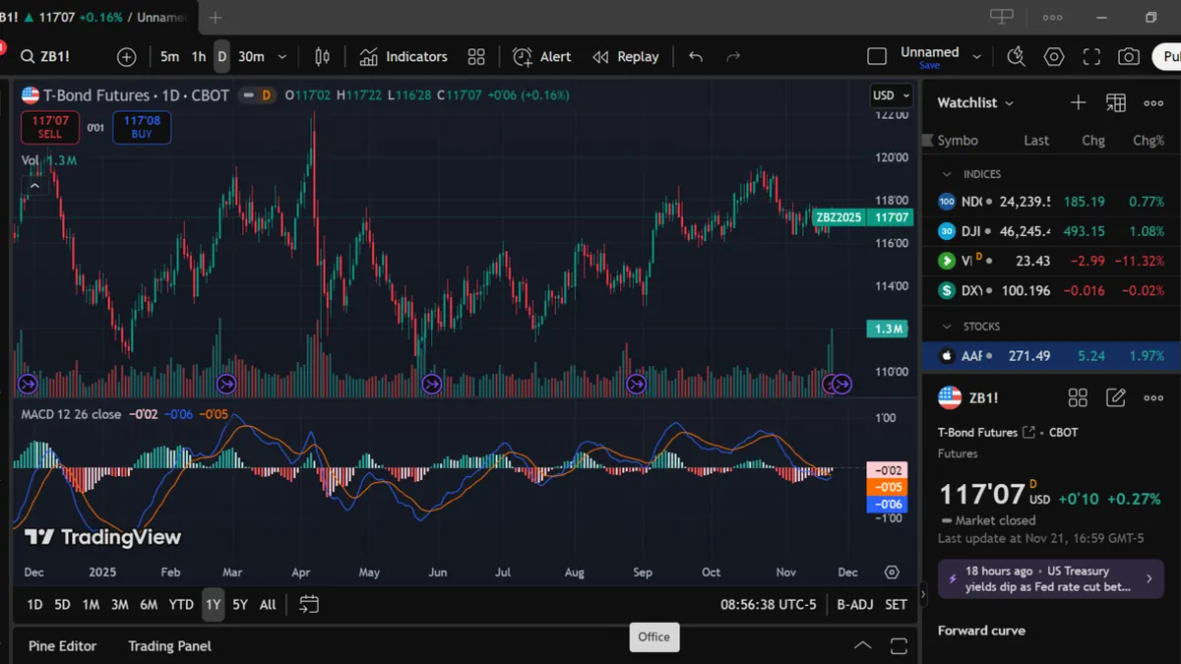
Task: Toggle SET settlement as close
Action: [896, 605]
